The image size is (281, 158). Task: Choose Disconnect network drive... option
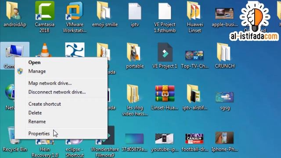pos(57,92)
